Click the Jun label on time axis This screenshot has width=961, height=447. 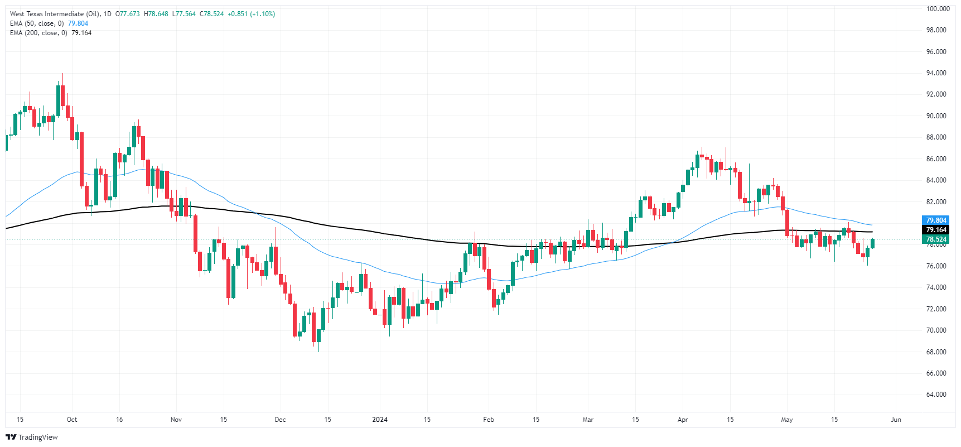pyautogui.click(x=896, y=420)
